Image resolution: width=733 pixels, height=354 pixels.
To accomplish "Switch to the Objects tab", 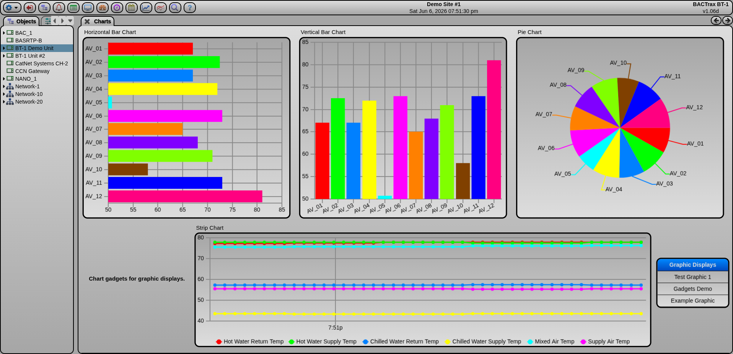I will (x=21, y=21).
